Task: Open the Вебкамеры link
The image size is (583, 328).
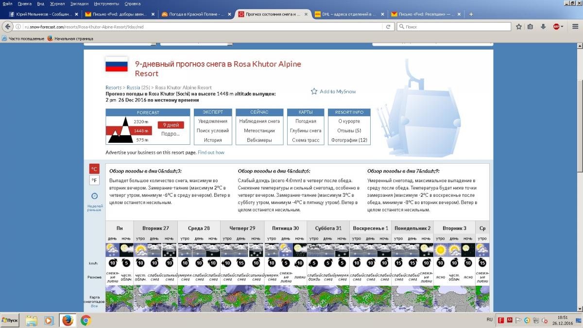Action: 259,140
